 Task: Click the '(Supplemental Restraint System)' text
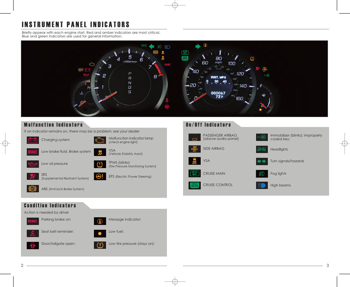pyautogui.click(x=65, y=178)
